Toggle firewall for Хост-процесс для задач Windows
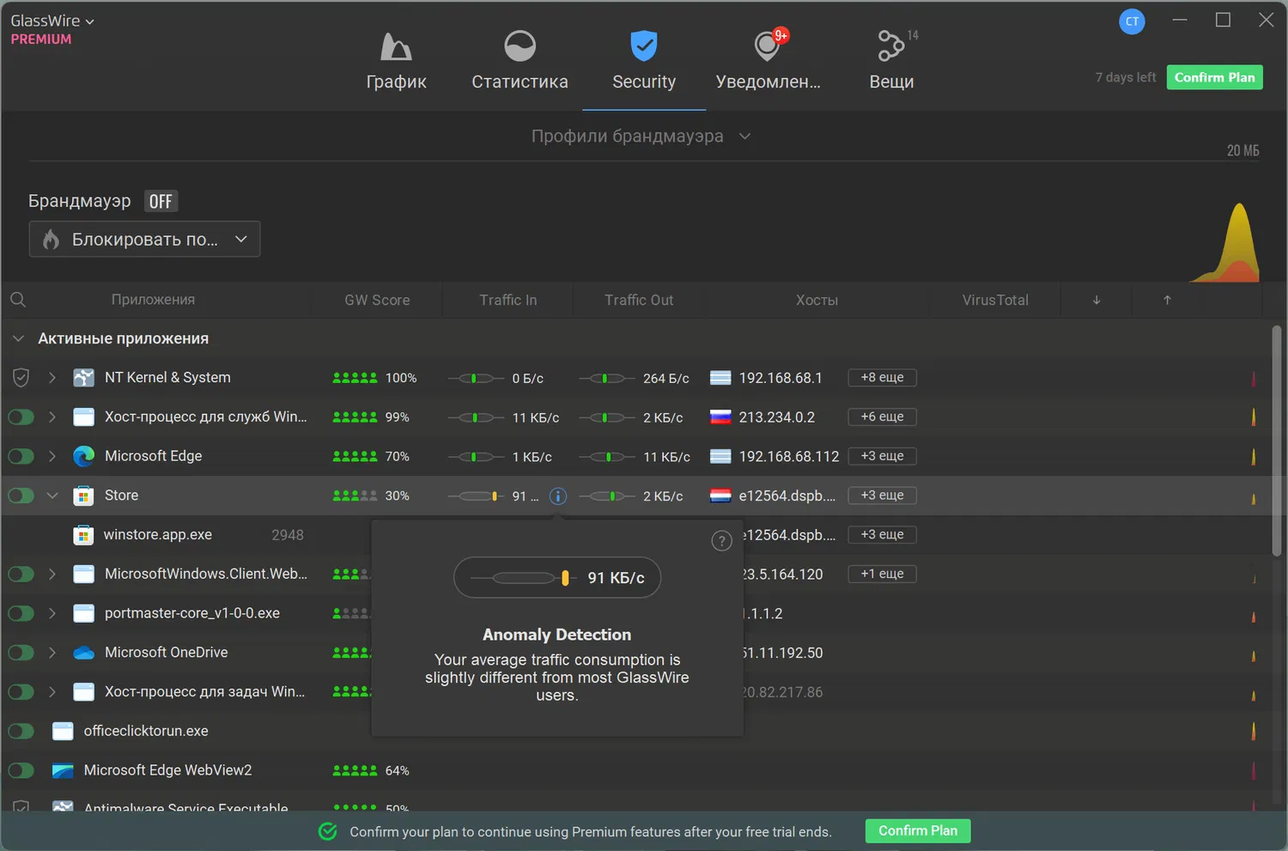 pyautogui.click(x=21, y=692)
